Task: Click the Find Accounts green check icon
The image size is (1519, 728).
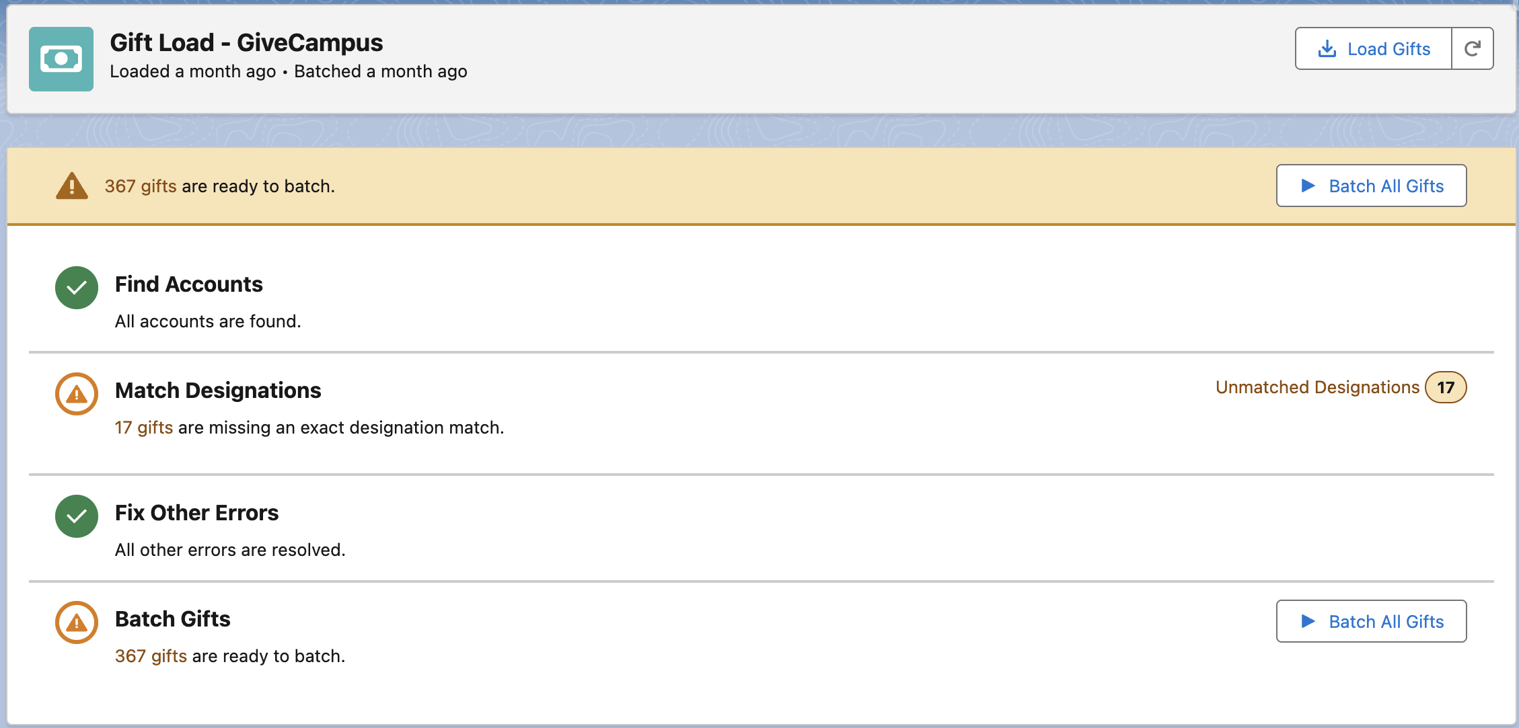Action: pos(77,288)
